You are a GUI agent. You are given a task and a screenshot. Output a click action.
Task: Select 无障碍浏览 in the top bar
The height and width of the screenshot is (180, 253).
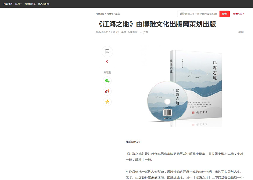(30, 4)
